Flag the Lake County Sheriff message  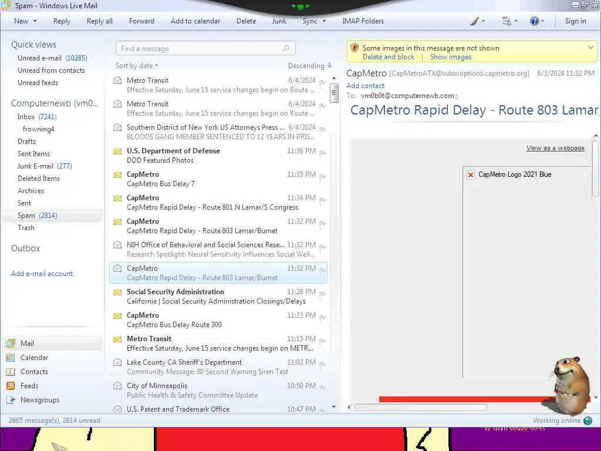(x=322, y=364)
